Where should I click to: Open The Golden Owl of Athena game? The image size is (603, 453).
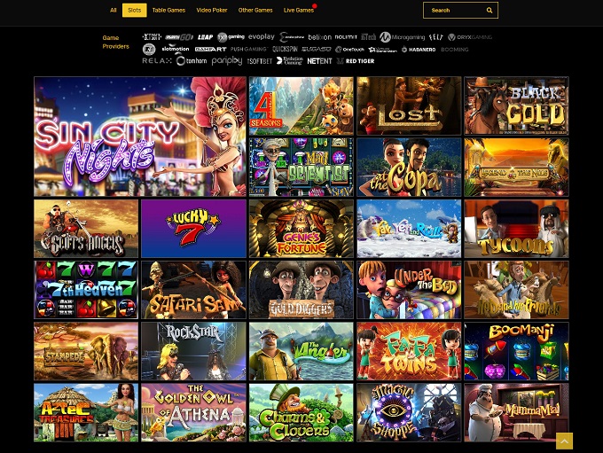(x=193, y=412)
